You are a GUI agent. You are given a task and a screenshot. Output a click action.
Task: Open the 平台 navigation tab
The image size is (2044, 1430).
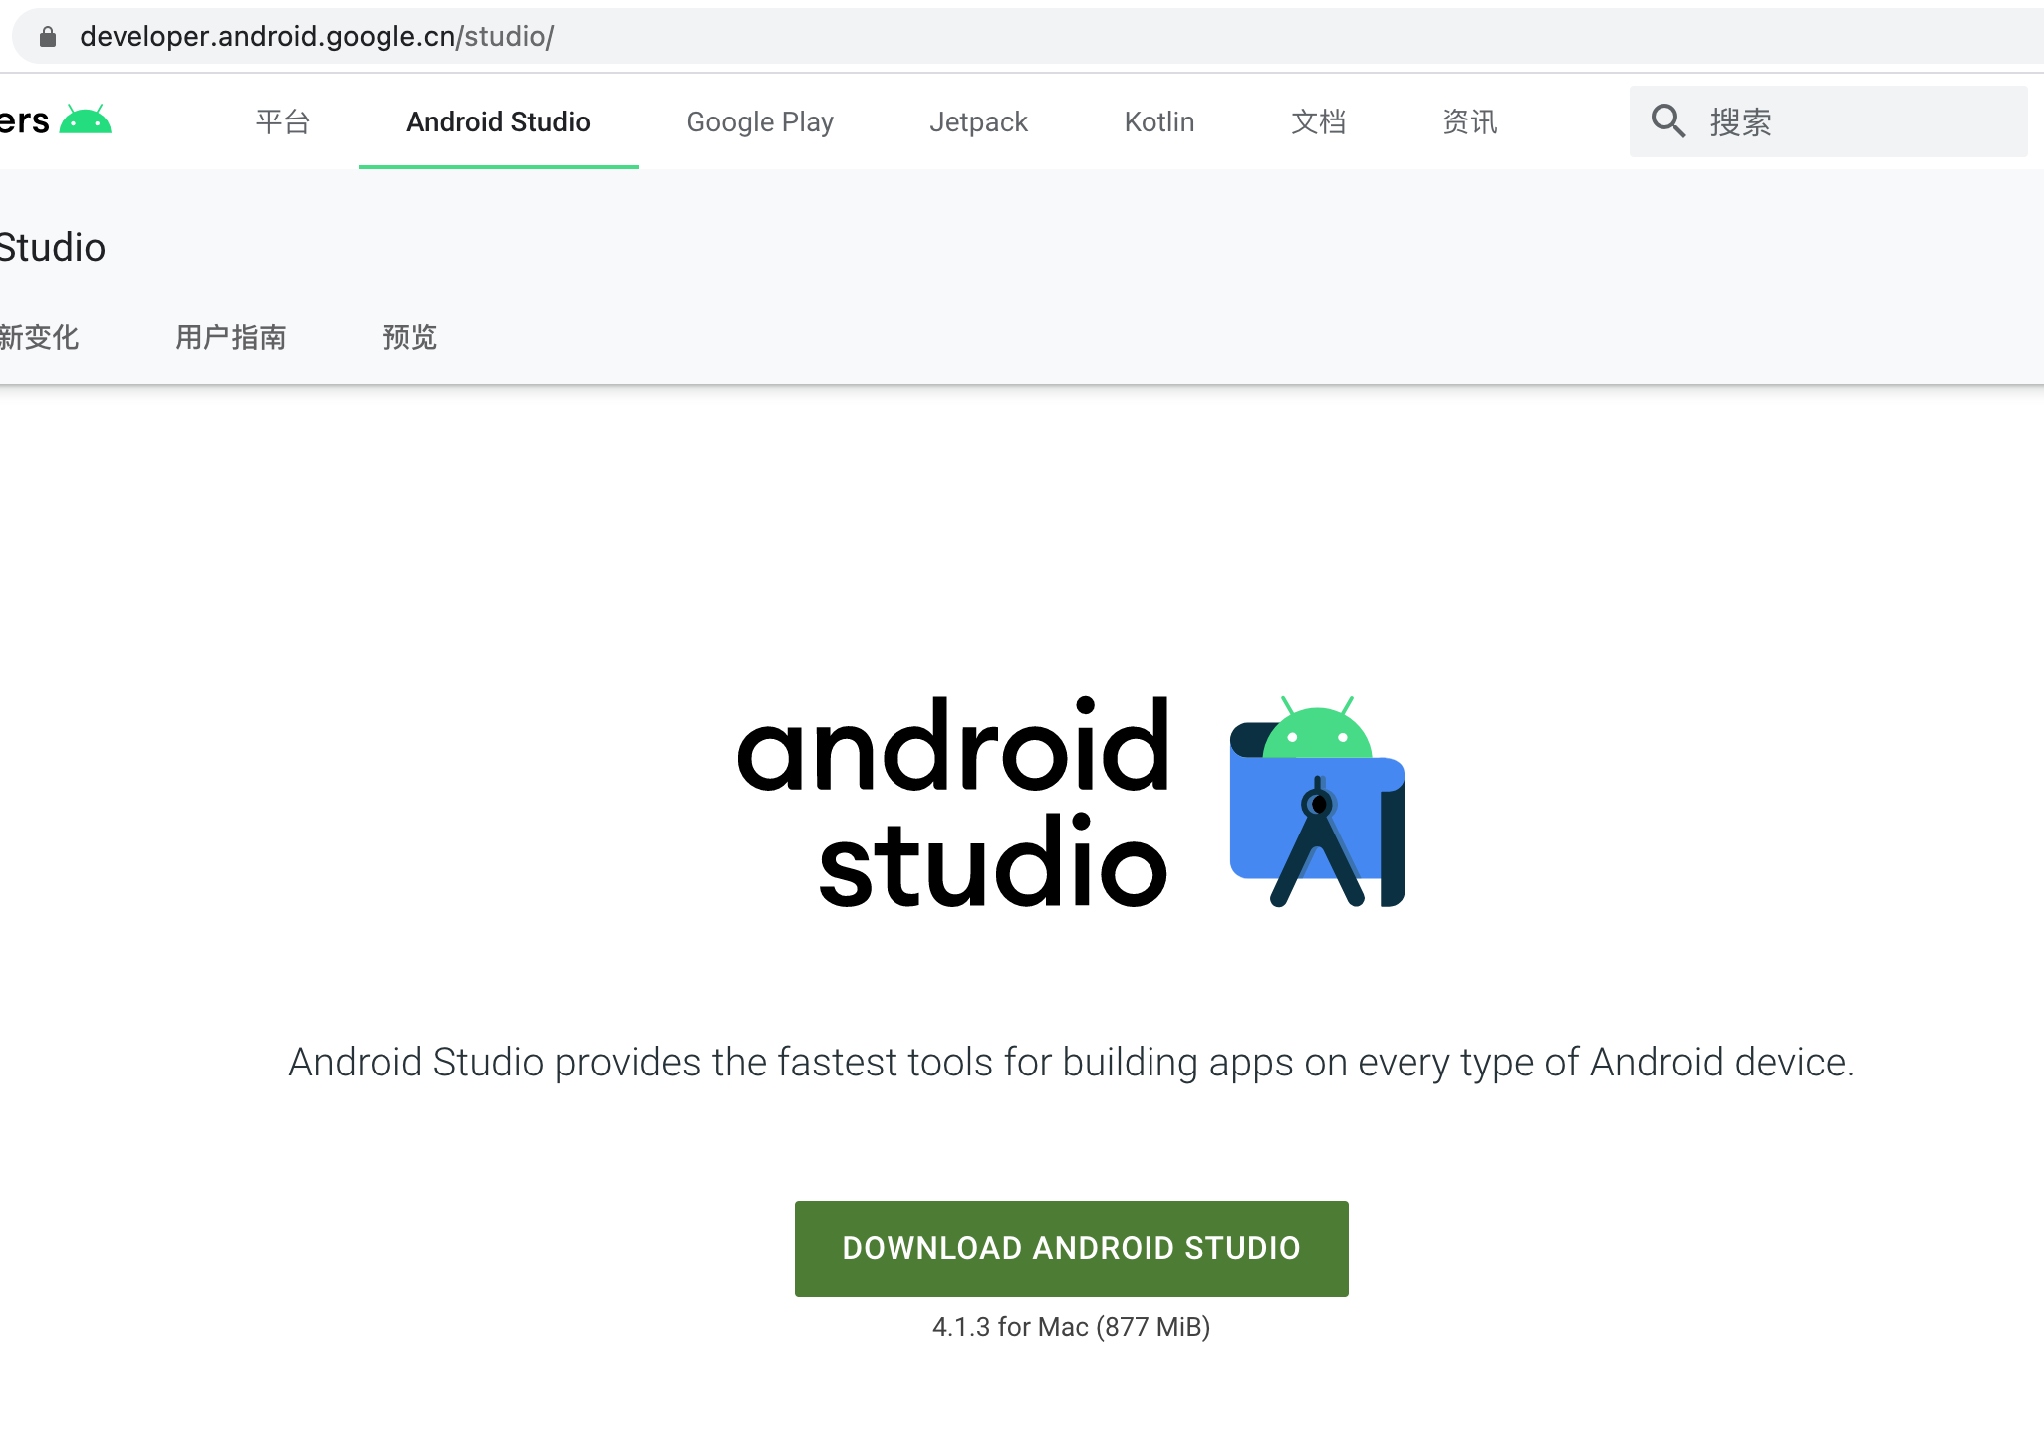(x=283, y=121)
